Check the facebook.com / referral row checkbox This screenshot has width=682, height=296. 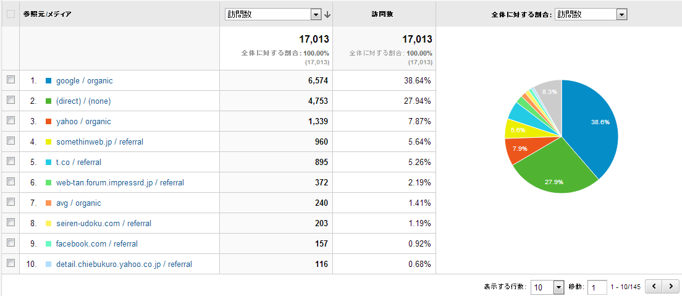click(11, 243)
